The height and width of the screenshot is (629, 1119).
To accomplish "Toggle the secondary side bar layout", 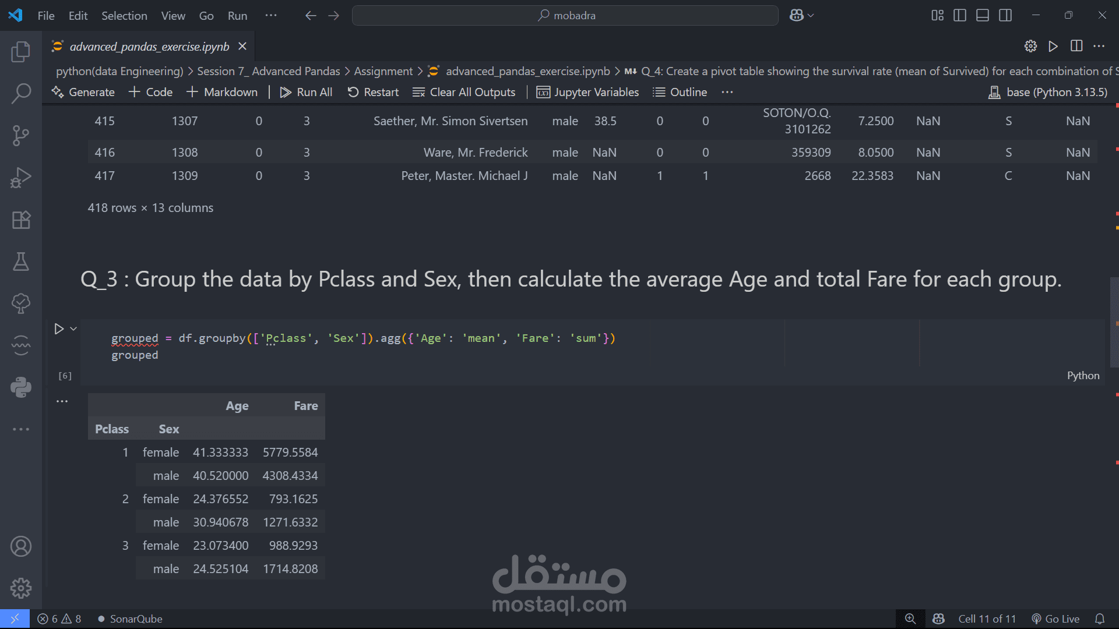I will [1005, 16].
